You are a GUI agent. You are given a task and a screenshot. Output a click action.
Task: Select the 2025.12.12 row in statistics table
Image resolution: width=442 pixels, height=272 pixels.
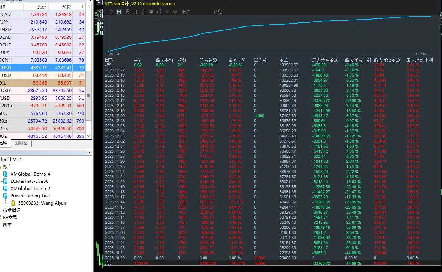point(269,100)
